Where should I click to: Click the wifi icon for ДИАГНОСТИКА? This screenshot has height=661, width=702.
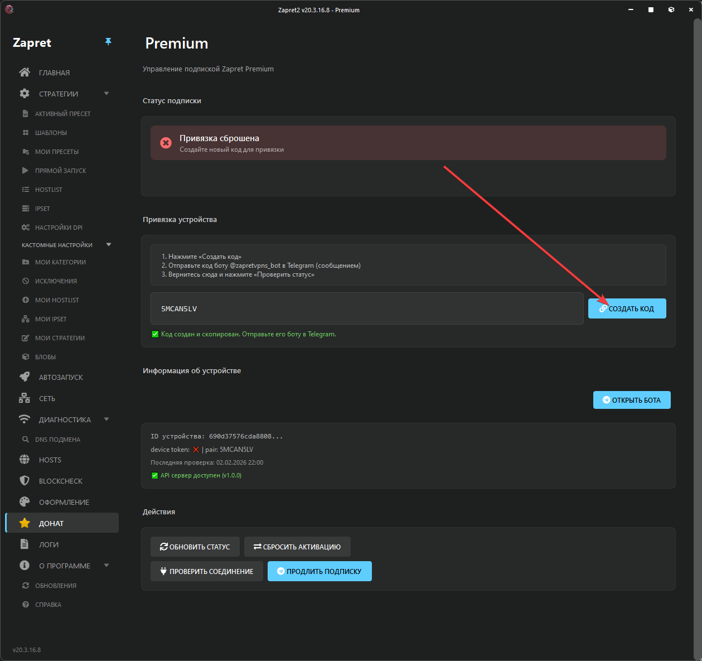click(x=25, y=419)
